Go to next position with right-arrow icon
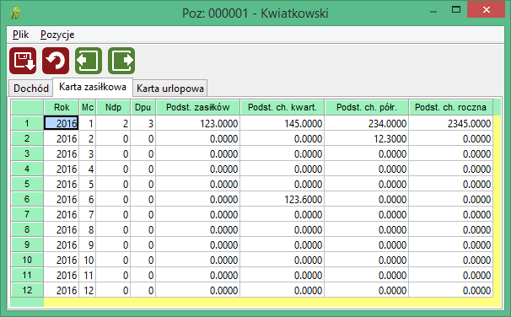 pos(121,61)
